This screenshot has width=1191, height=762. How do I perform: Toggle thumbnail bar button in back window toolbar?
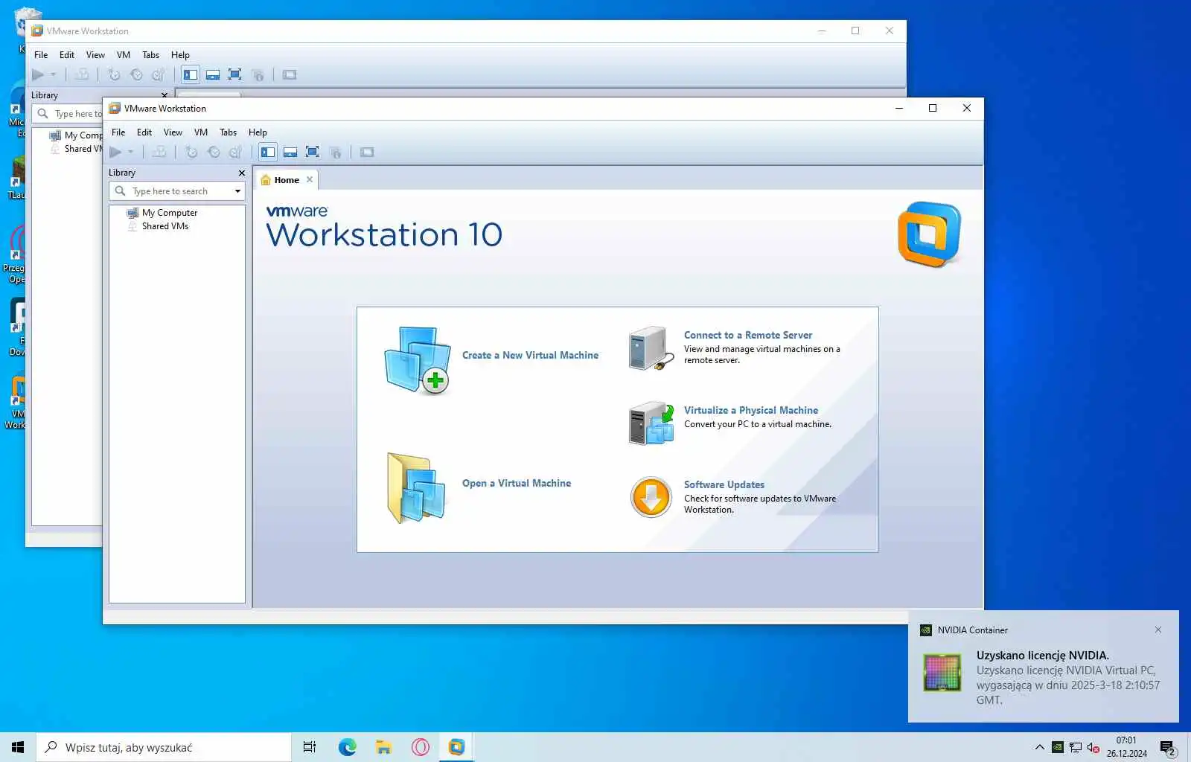[x=213, y=75]
